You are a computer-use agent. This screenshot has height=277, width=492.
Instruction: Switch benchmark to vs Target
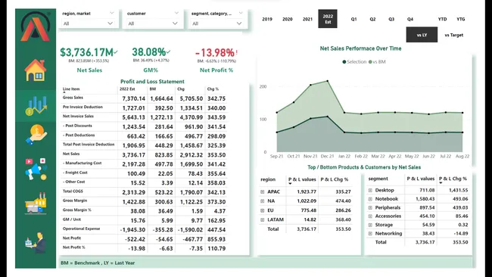coord(453,35)
